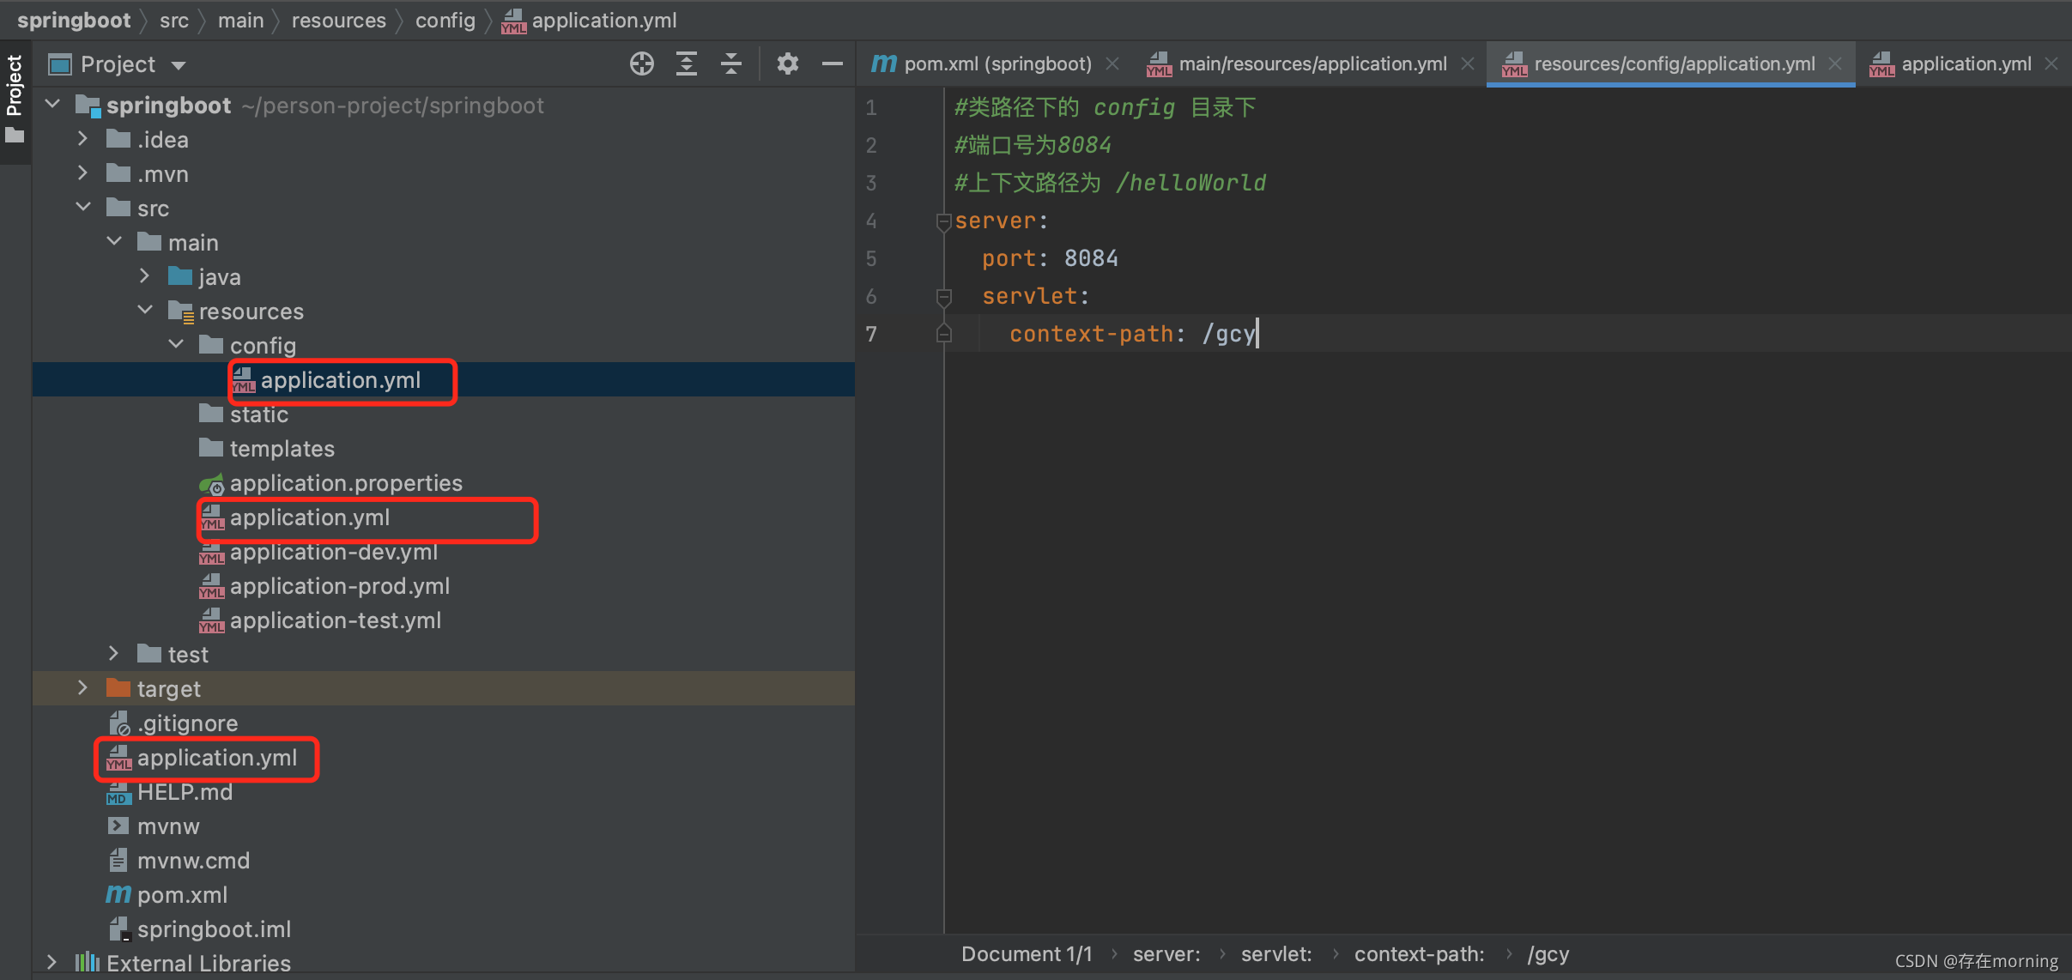Click servlet: in bottom YAML breadcrumb
The image size is (2072, 980).
[x=1276, y=954]
